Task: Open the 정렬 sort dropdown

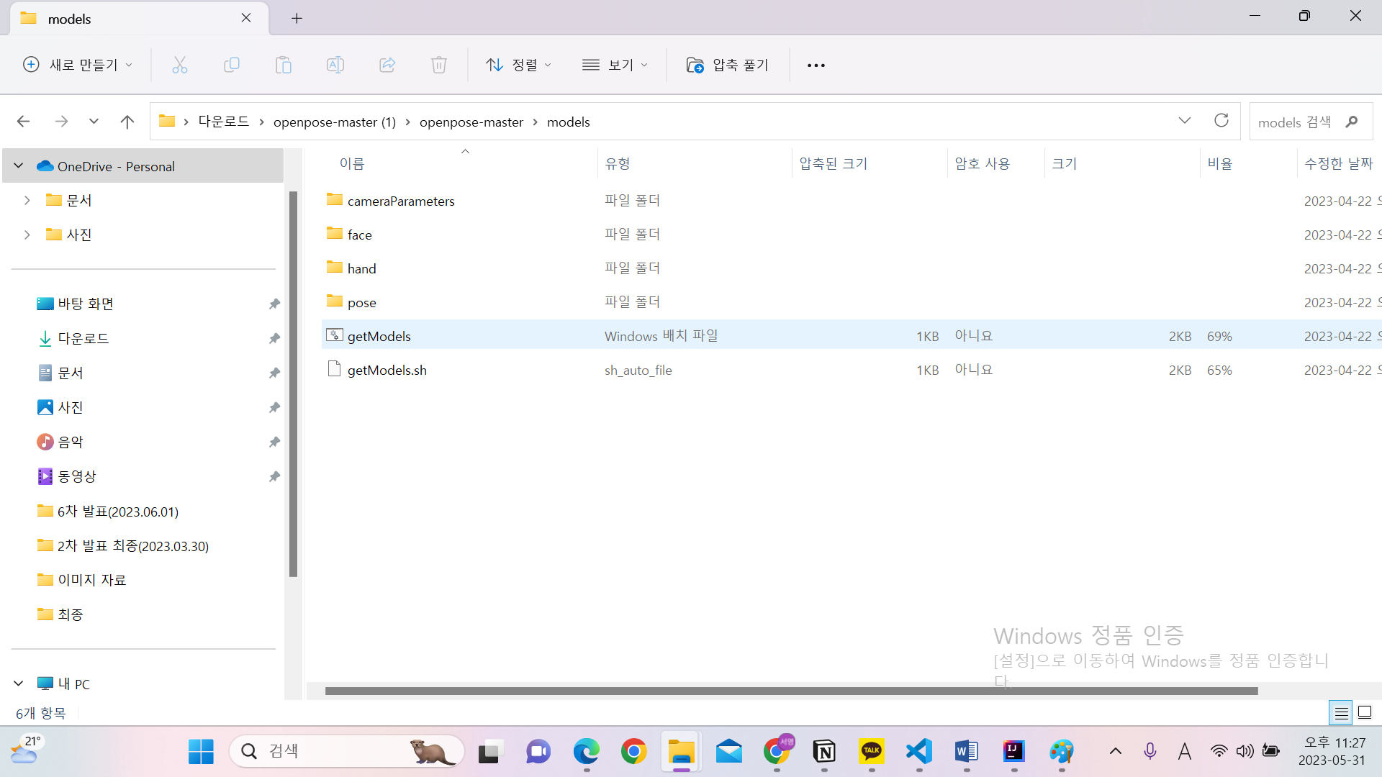Action: click(x=518, y=65)
